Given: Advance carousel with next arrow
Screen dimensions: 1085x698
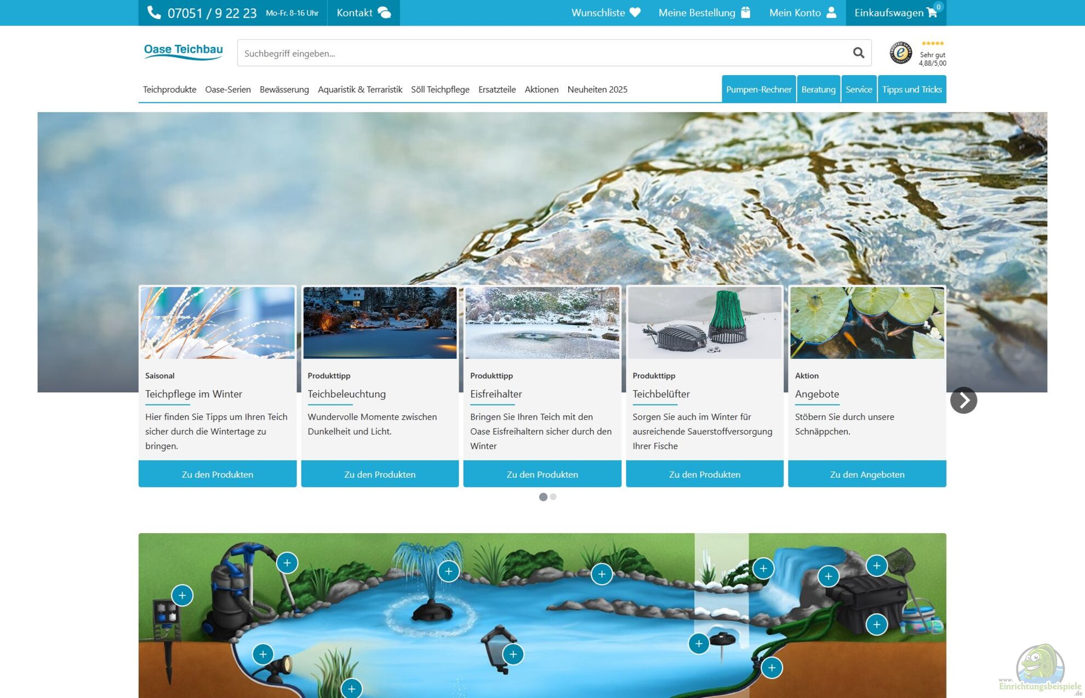Looking at the screenshot, I should tap(963, 400).
